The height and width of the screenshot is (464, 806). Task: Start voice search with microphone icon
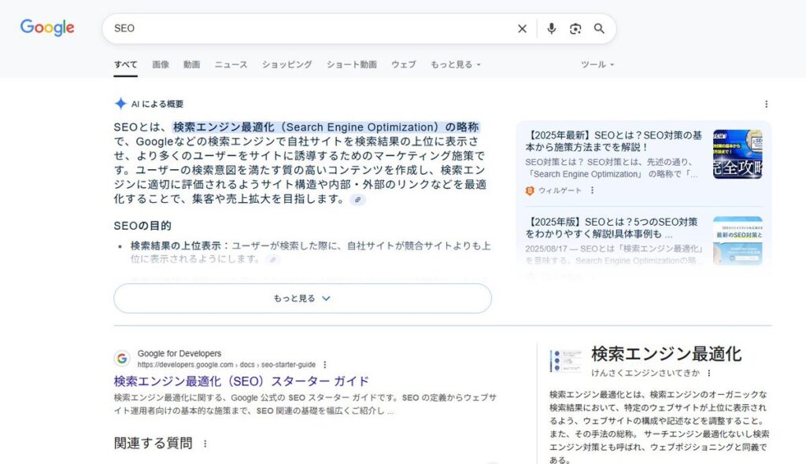pyautogui.click(x=551, y=28)
